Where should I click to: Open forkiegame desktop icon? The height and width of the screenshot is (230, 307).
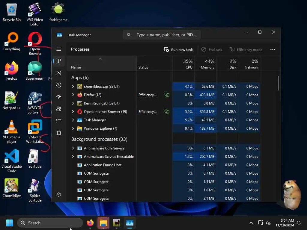click(58, 12)
